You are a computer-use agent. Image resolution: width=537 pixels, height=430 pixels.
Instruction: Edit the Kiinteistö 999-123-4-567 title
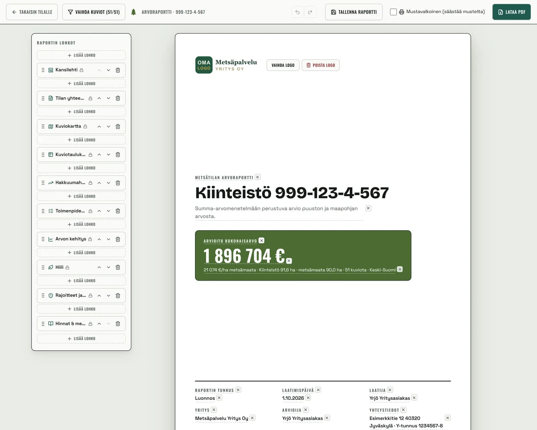(292, 193)
